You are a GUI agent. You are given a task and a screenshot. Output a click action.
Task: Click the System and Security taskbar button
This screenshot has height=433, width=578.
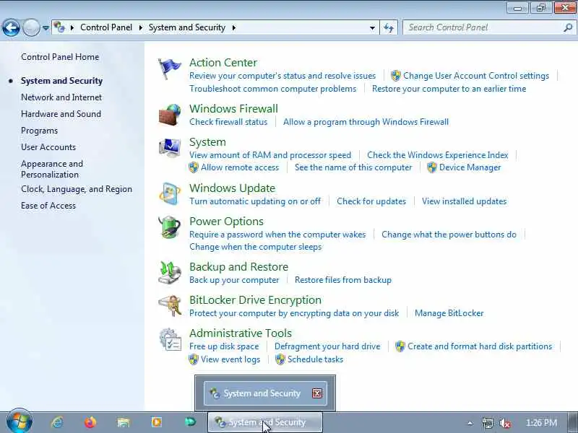[x=265, y=422]
